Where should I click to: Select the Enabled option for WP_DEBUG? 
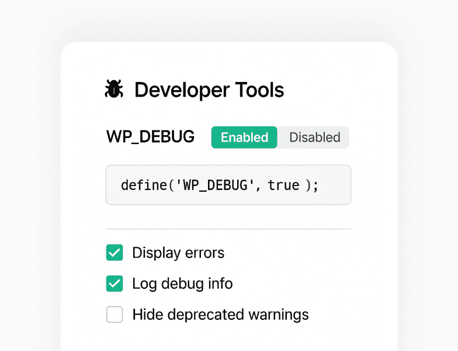[x=244, y=137]
